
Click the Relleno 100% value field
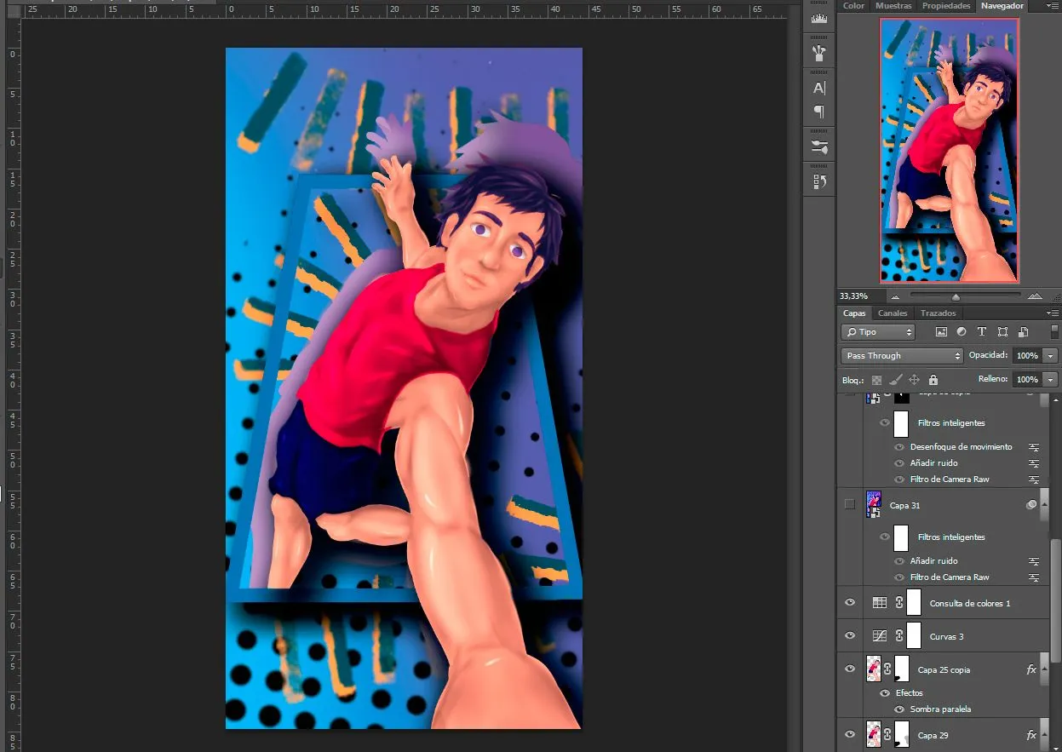click(x=1027, y=380)
